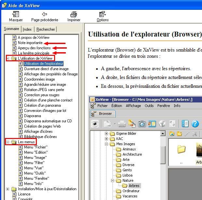Select Correction yeux rouges topic

41,95
